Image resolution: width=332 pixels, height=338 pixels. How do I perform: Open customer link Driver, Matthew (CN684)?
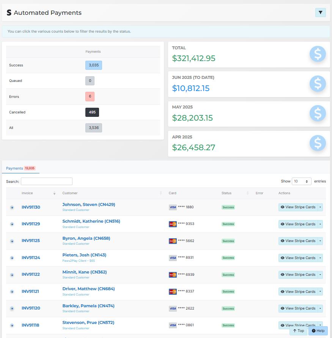click(x=88, y=289)
